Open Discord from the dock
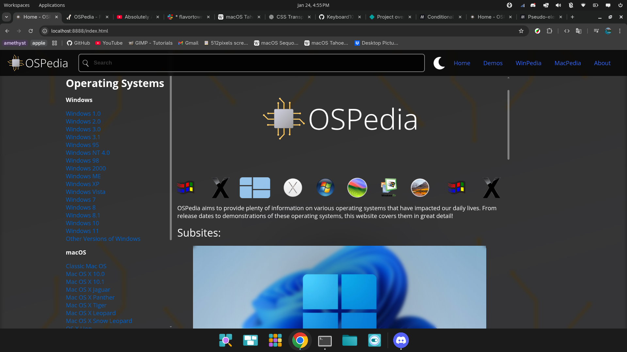The width and height of the screenshot is (627, 352). point(401,341)
